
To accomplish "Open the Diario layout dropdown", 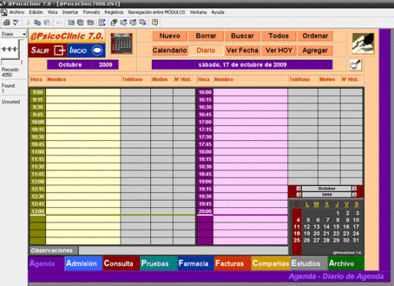I will 13,34.
